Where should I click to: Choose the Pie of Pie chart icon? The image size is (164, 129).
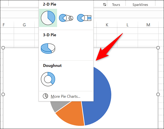pos(66,18)
